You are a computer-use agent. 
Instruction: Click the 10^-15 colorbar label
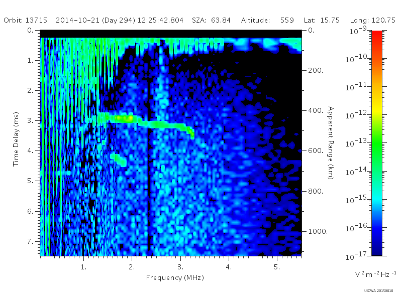point(357,200)
